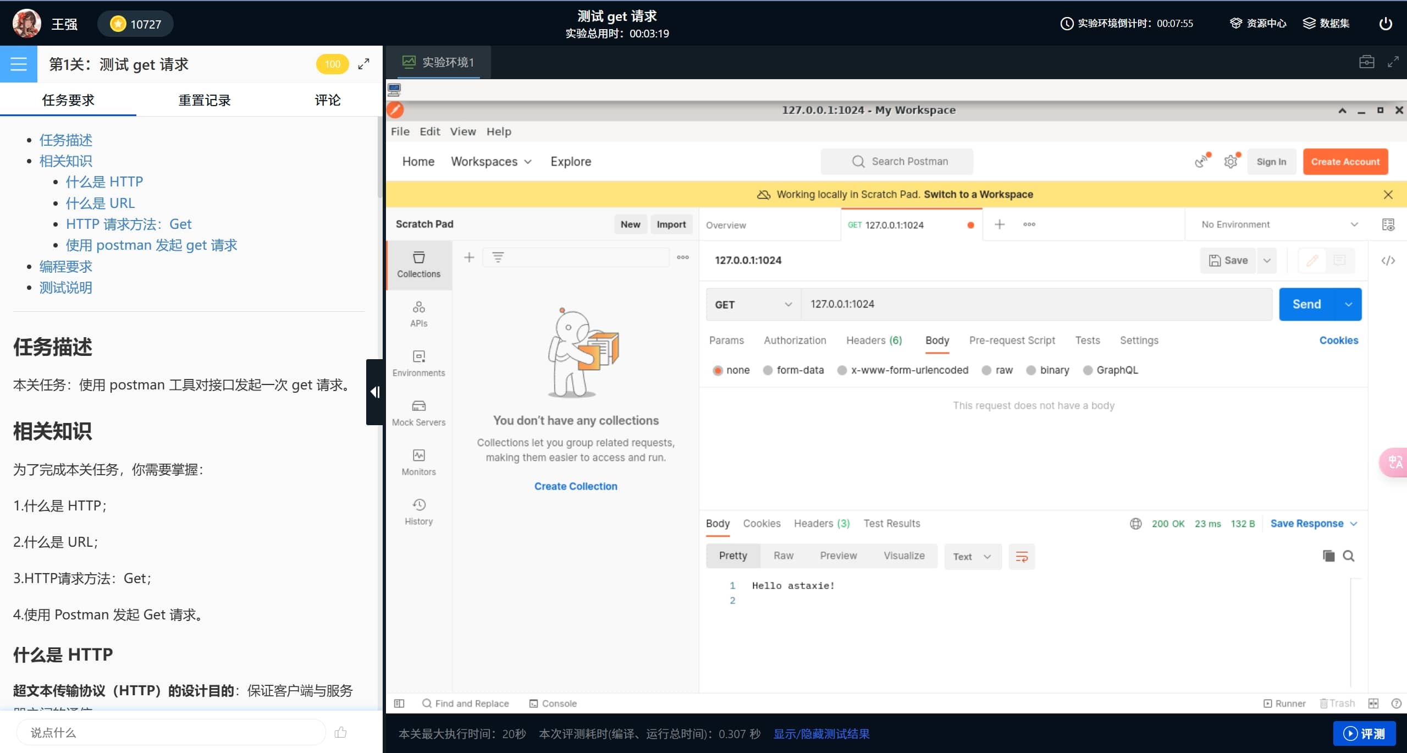This screenshot has width=1407, height=753.
Task: Search the response with magnifier icon
Action: click(1348, 556)
